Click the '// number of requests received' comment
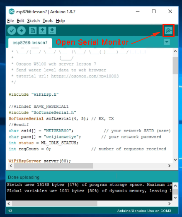This screenshot has width=182, height=217. coord(129,149)
